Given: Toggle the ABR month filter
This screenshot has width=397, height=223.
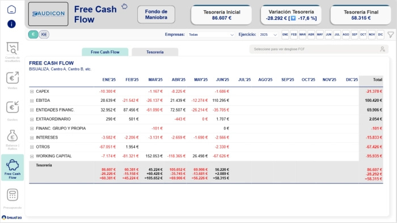Looking at the screenshot, I should [x=311, y=35].
